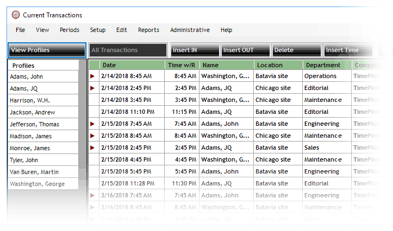Click red arrow marker on 2/15/2018 2:45 PM row

click(92, 147)
